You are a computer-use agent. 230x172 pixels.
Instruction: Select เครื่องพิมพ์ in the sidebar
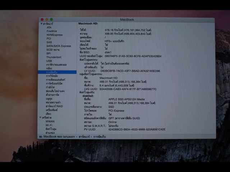coord(52,110)
